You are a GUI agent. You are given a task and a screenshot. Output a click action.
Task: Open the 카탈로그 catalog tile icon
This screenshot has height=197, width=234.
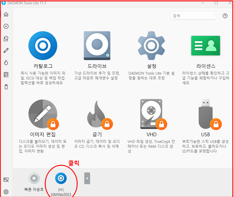coord(43,46)
